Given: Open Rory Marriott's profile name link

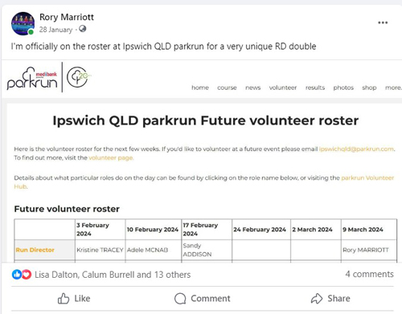Looking at the screenshot, I should tap(67, 17).
